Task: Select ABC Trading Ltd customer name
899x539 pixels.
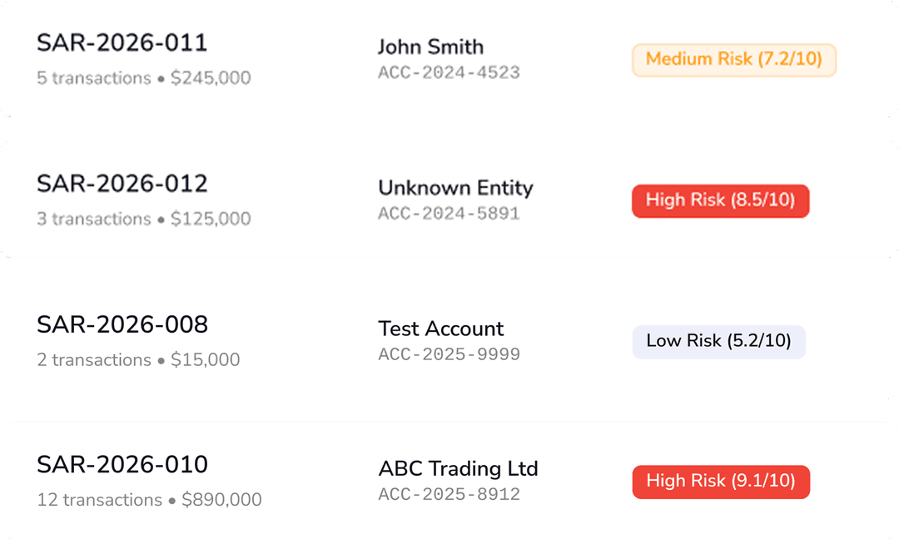Action: [x=459, y=468]
